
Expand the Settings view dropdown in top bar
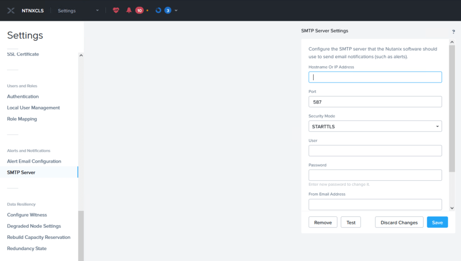[97, 10]
